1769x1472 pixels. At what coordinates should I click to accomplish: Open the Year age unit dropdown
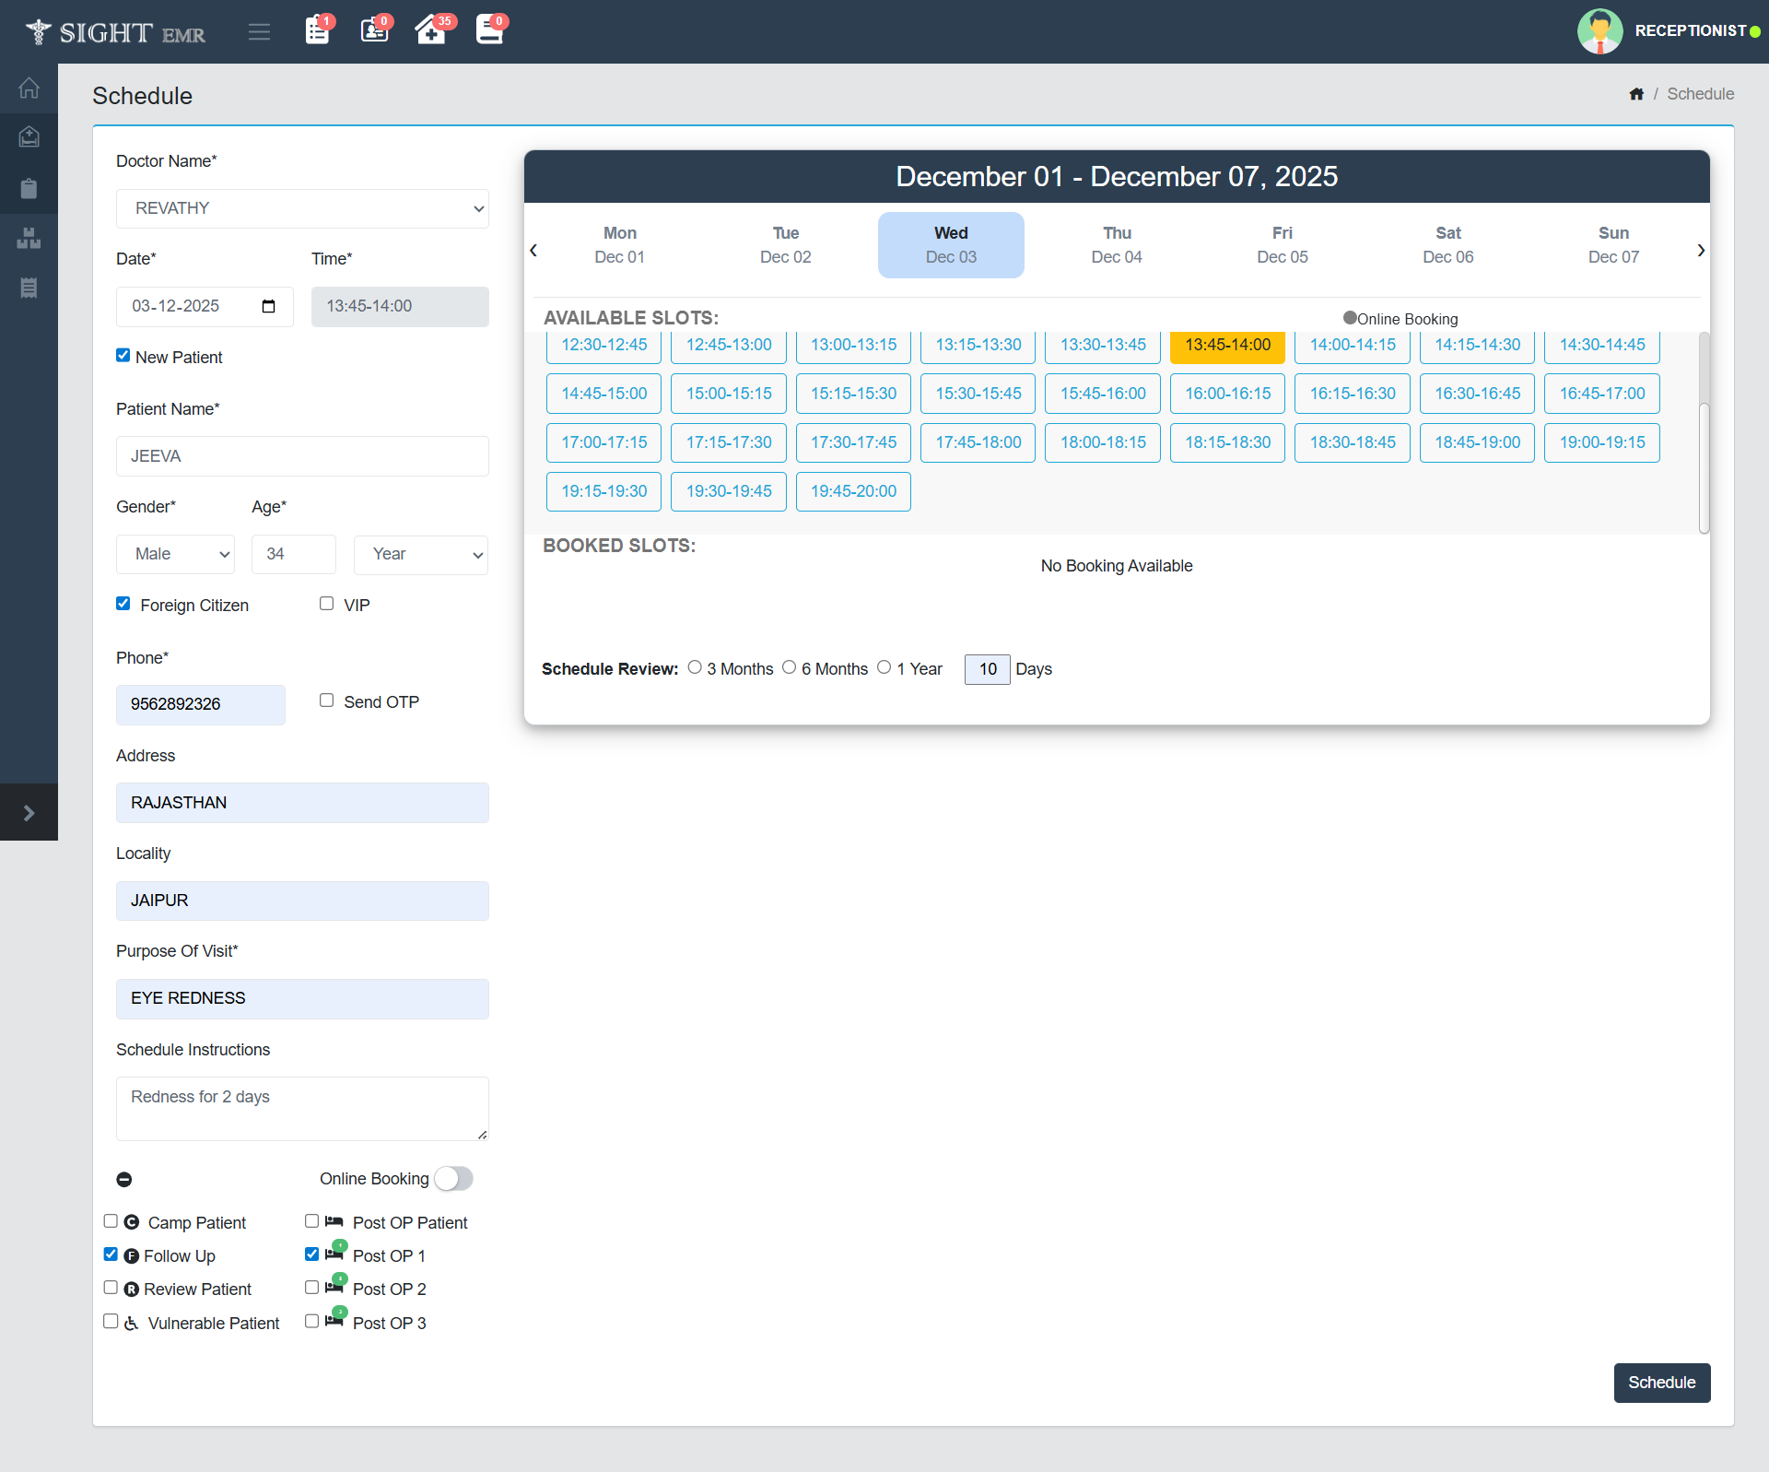421,554
